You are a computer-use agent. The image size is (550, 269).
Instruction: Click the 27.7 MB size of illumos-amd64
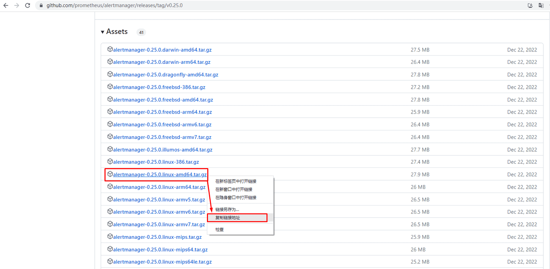(x=420, y=150)
